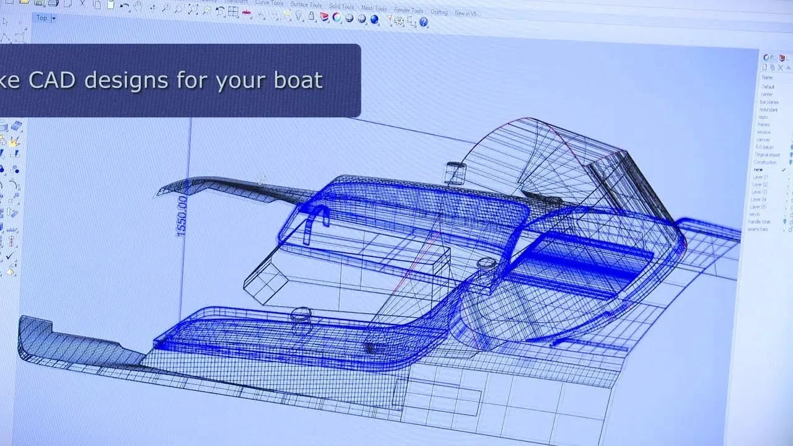
Task: Click the Undo View Change icon
Action: 220,11
